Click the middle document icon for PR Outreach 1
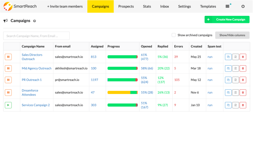Screen dimensions: 253x158 (x=235, y=80)
